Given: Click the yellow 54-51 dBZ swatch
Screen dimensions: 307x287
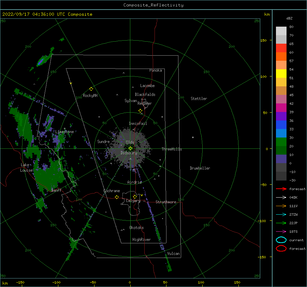Looking at the screenshot, I should [x=281, y=74].
